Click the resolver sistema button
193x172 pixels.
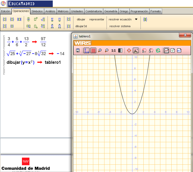coord(120,26)
